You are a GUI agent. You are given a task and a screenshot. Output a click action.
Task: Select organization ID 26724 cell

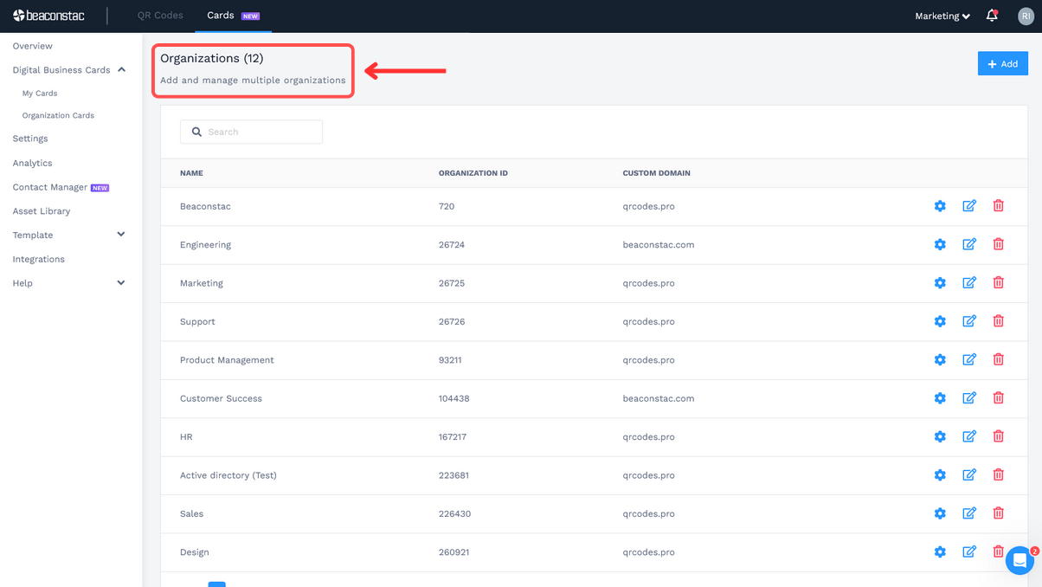coord(452,245)
